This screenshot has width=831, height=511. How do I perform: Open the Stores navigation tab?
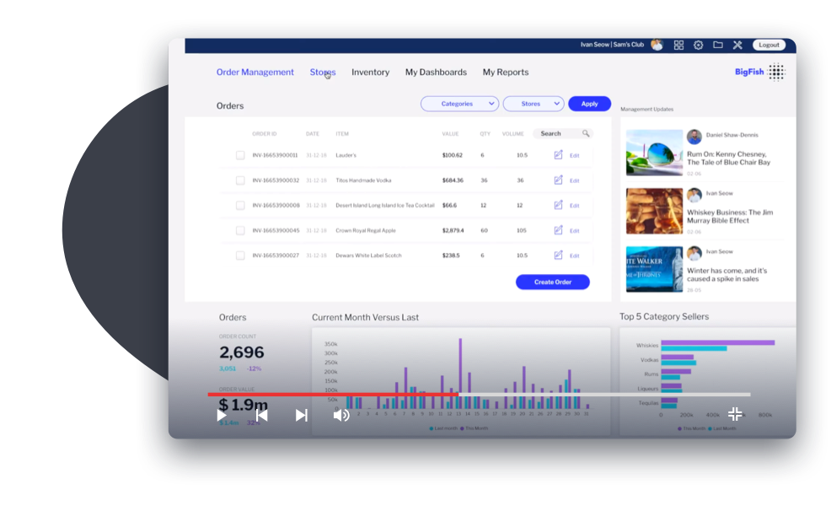(x=323, y=72)
